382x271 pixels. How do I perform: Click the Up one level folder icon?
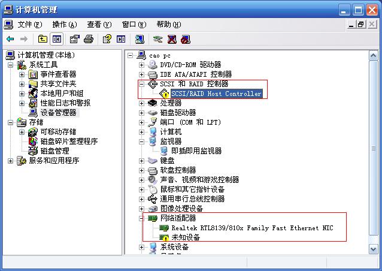[43, 39]
